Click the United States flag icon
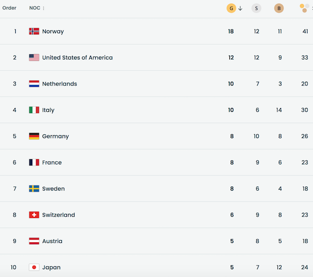The width and height of the screenshot is (313, 277). click(34, 58)
